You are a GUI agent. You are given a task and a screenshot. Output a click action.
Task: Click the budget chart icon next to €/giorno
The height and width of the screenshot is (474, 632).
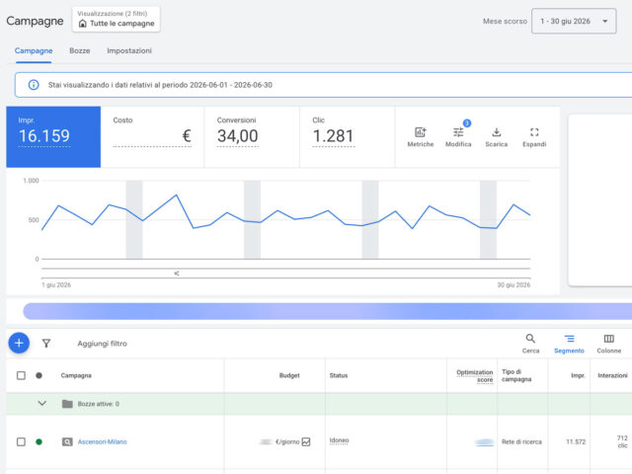tap(306, 441)
